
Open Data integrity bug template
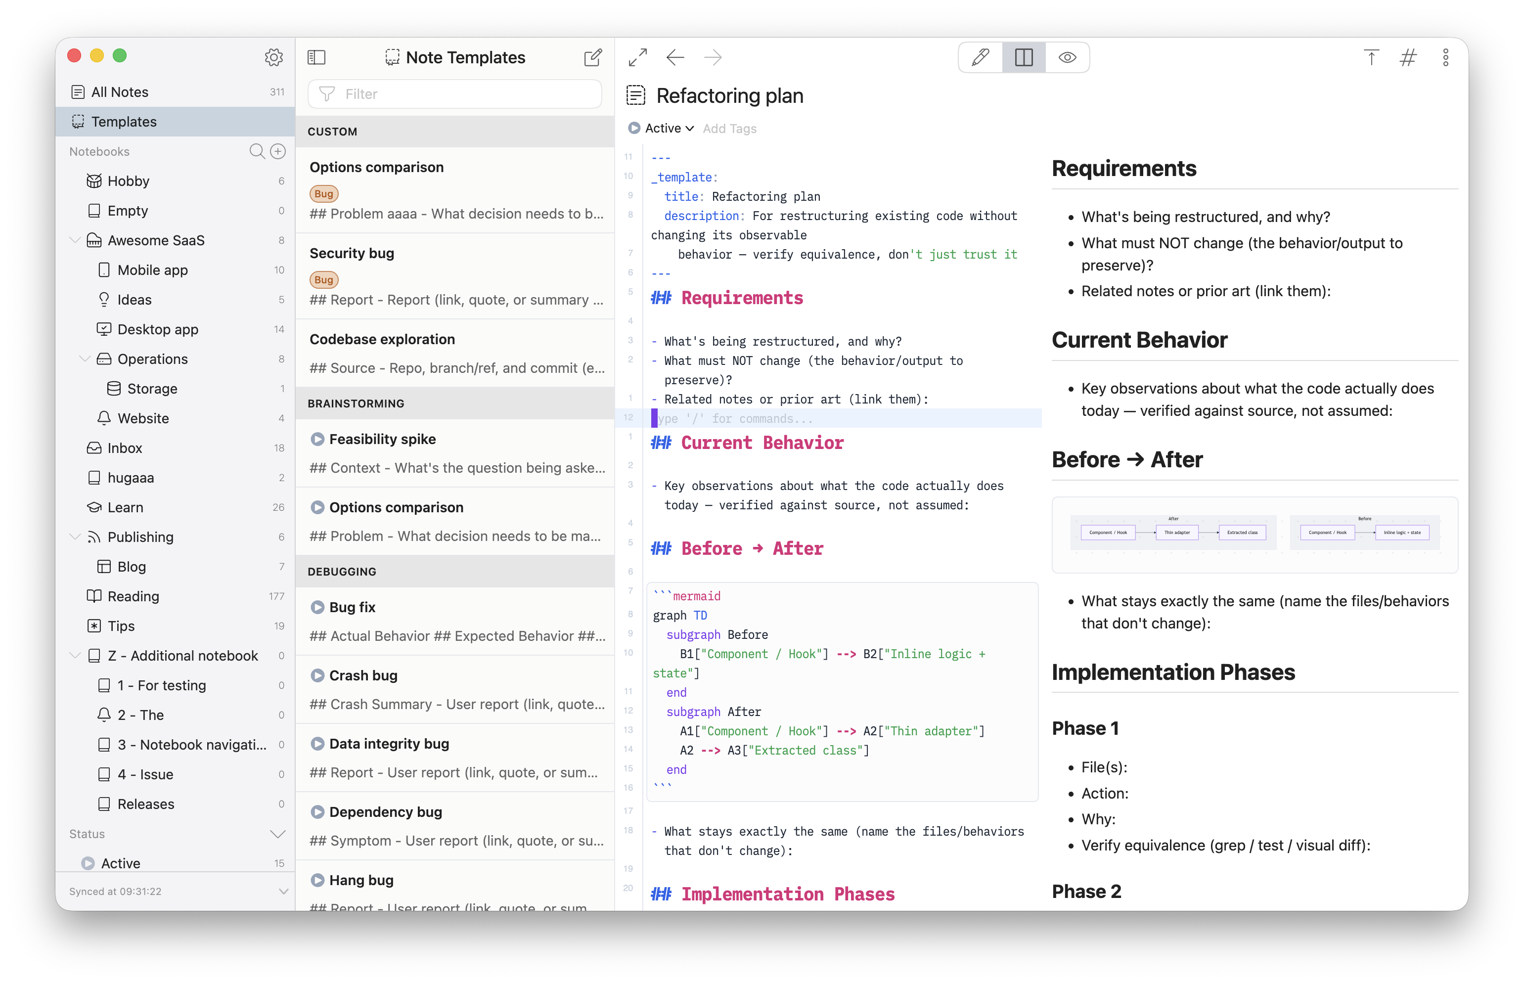coord(455,758)
